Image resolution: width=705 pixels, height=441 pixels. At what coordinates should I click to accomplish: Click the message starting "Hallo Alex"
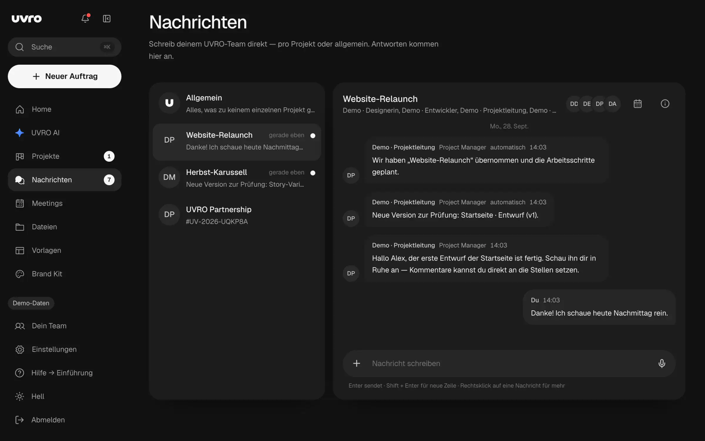point(486,258)
